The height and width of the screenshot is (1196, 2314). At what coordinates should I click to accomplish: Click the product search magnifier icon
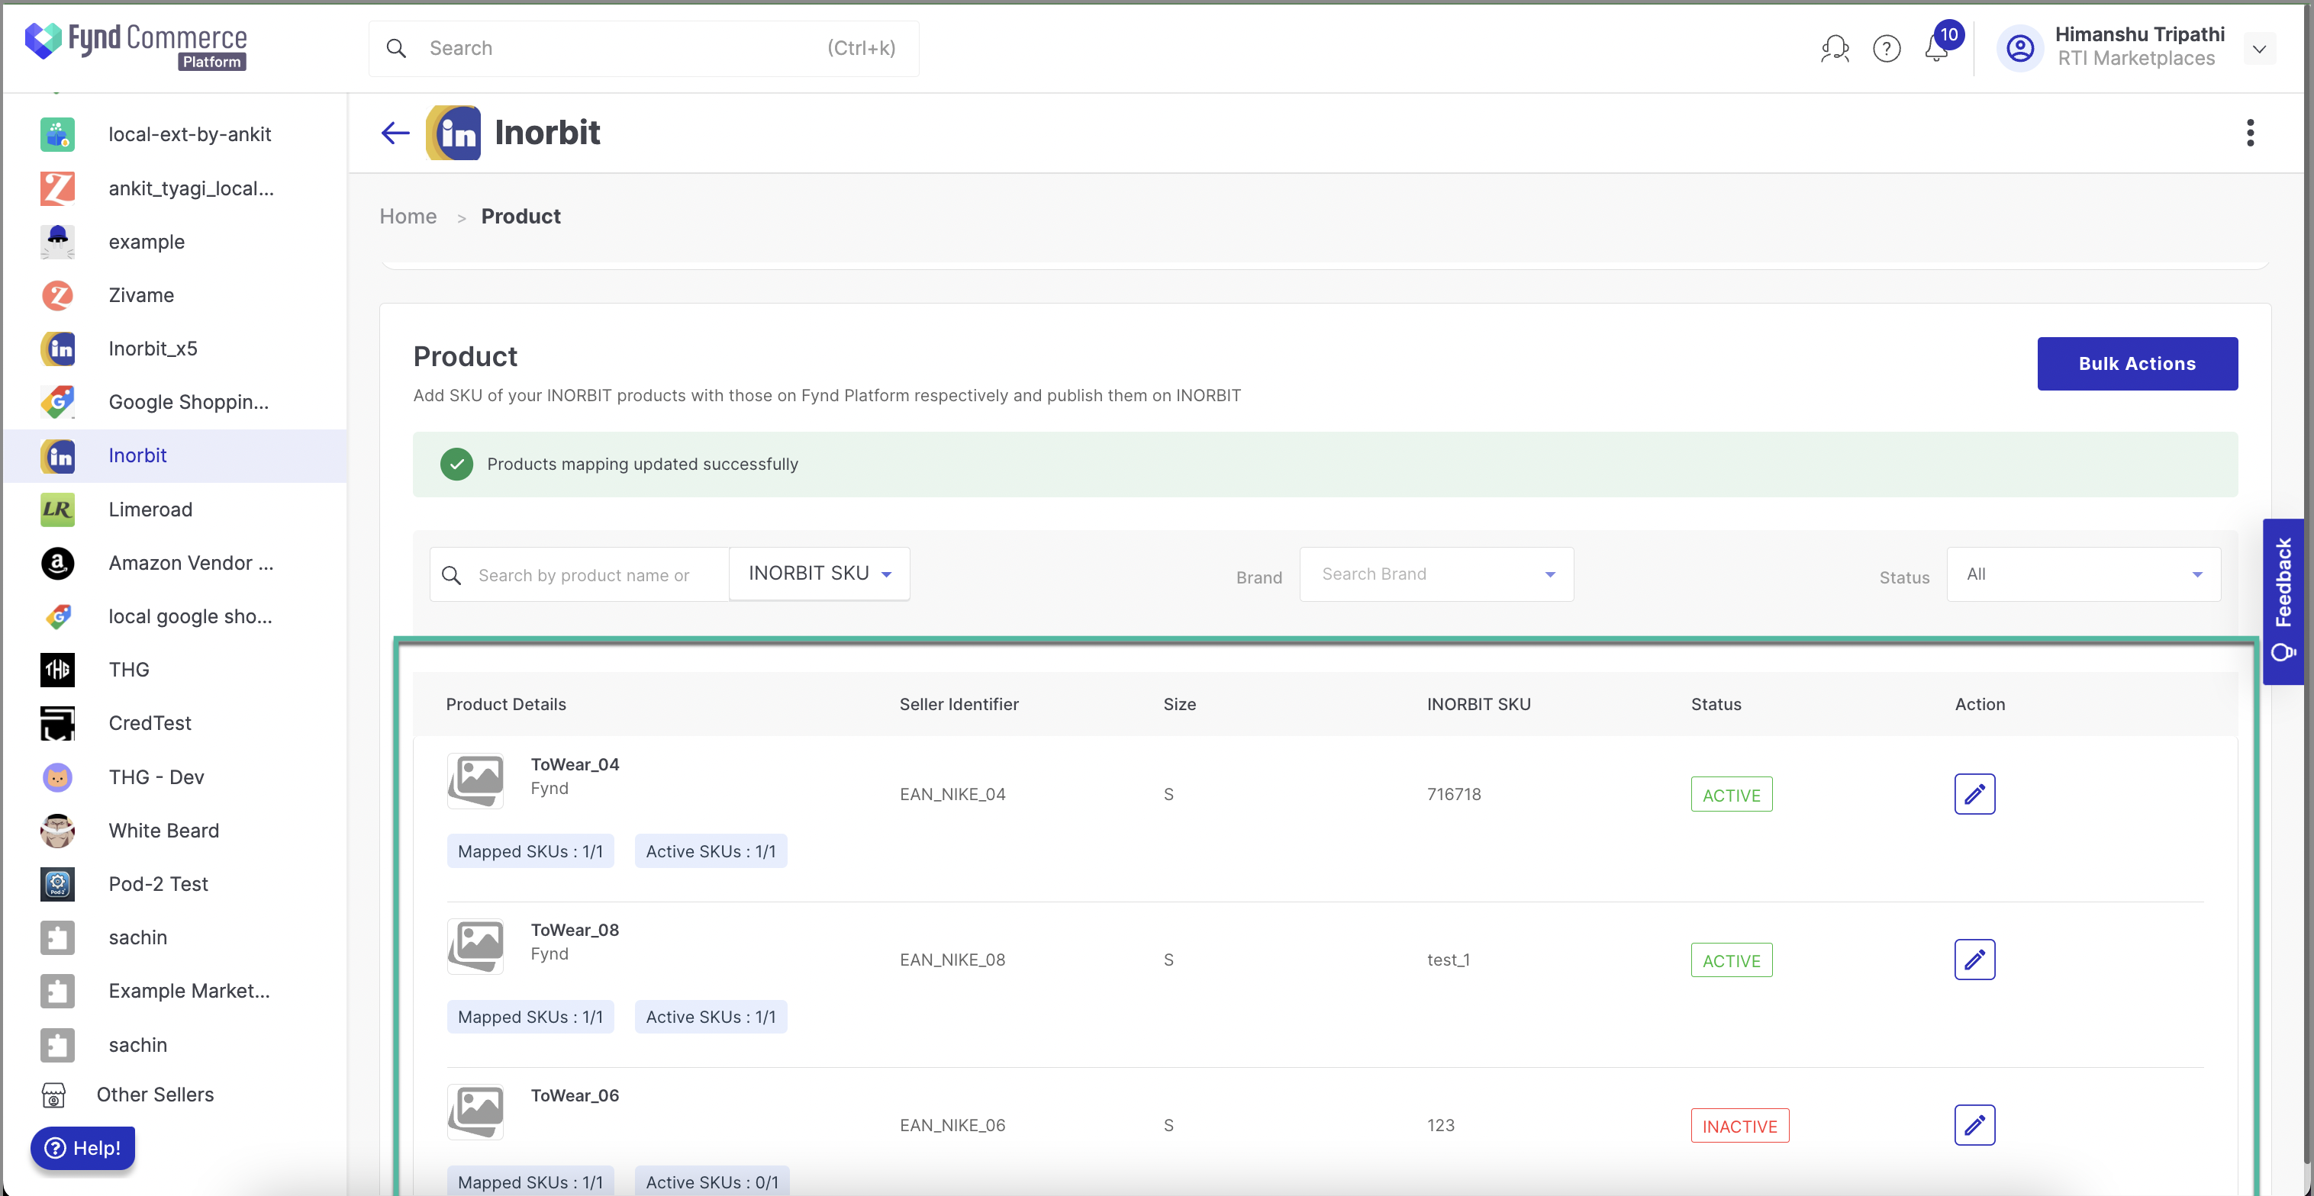pyautogui.click(x=452, y=576)
